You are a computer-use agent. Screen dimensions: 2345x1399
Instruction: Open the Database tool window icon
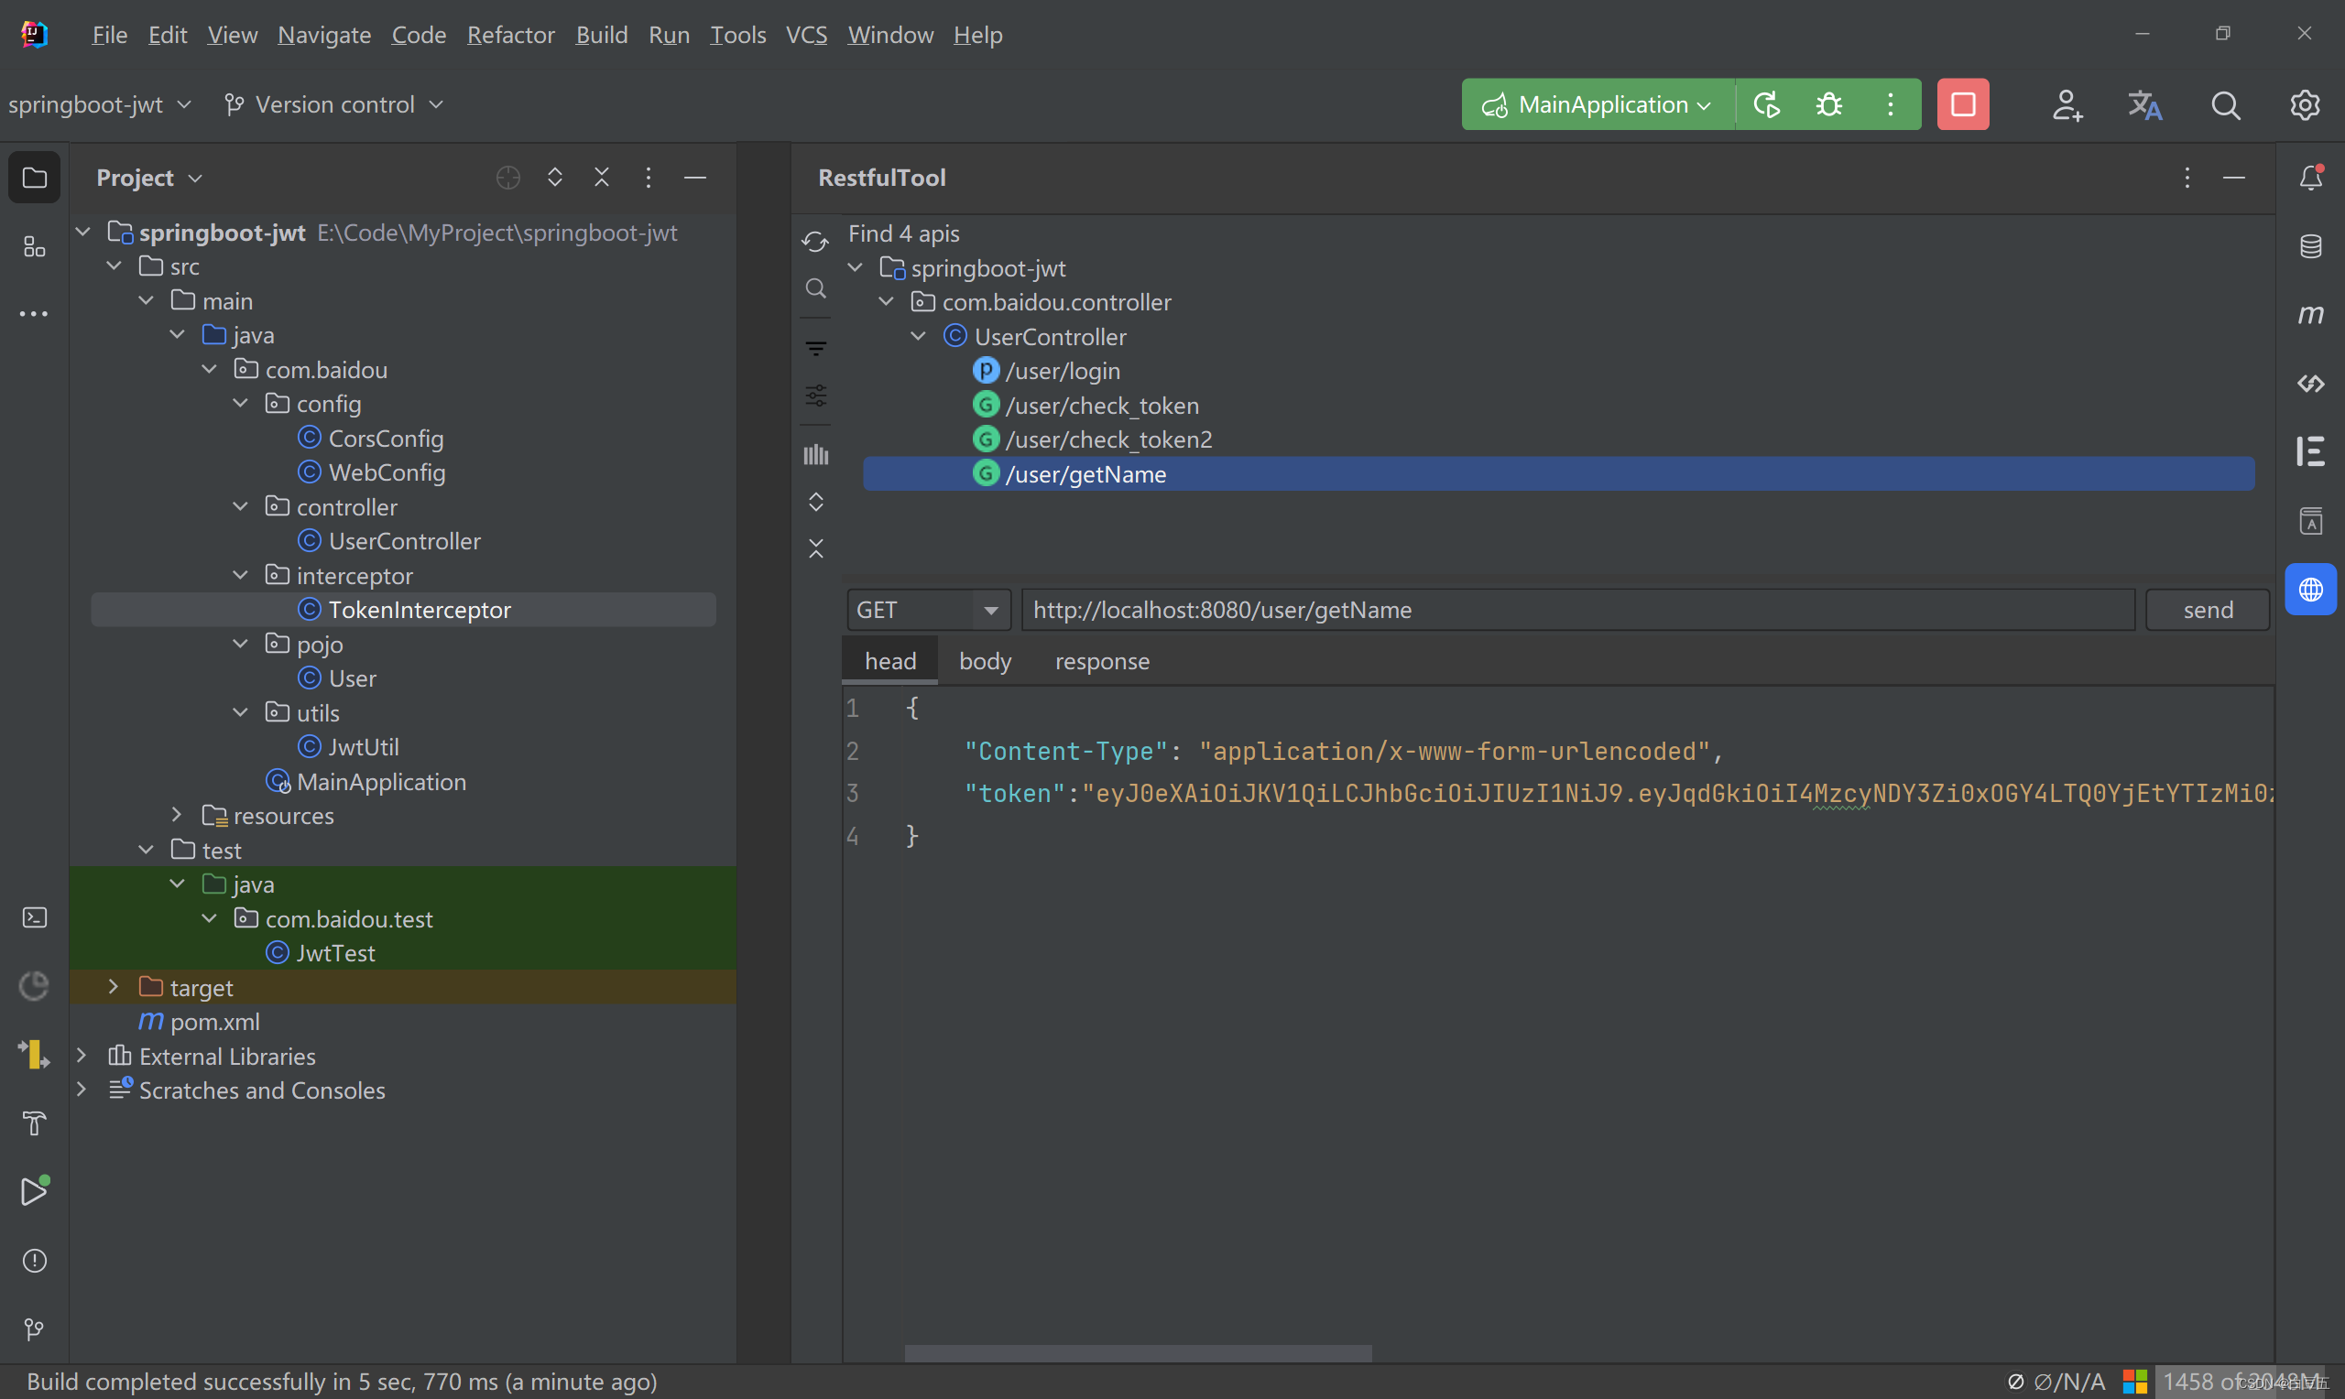pyautogui.click(x=2310, y=247)
